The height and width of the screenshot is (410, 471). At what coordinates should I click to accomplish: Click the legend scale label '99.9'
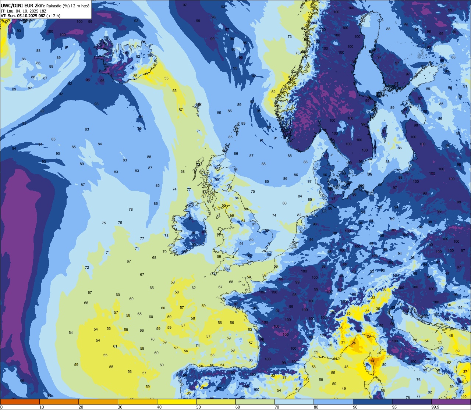(x=436, y=407)
